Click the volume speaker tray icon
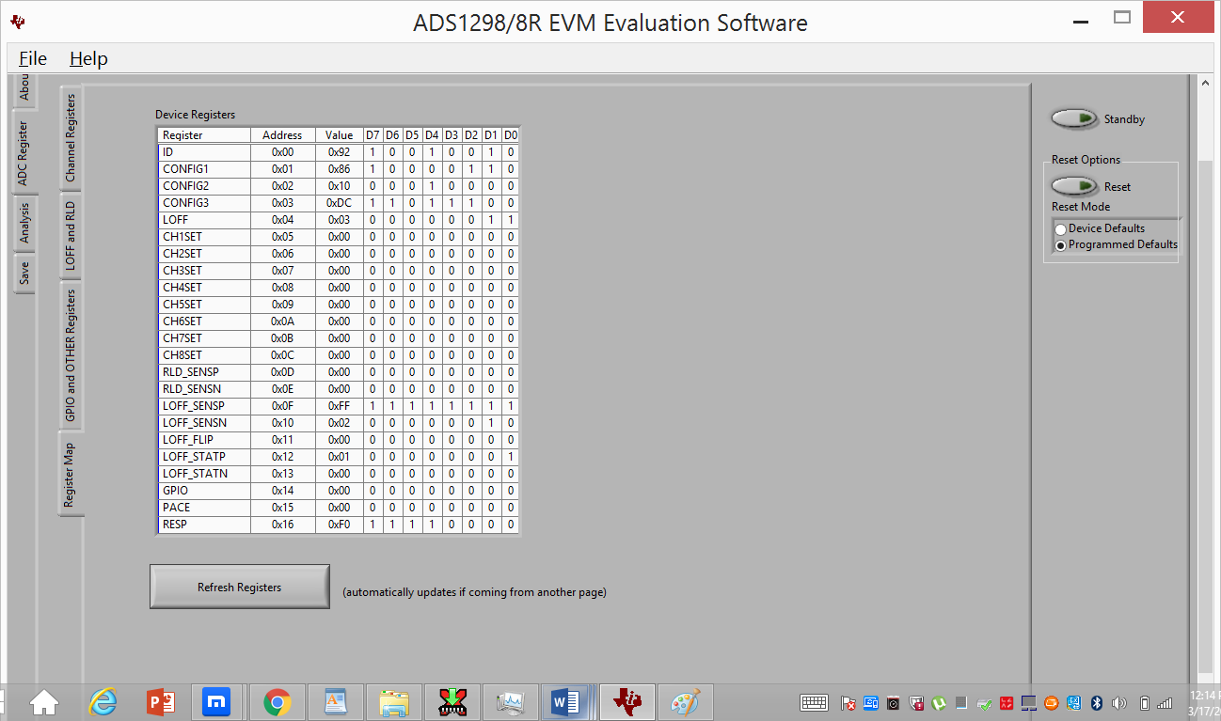Screen dimensions: 1221x721 [x=1118, y=702]
